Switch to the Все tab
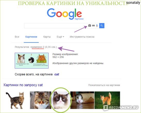Screen dimensions: 141x113 [x=17, y=37]
